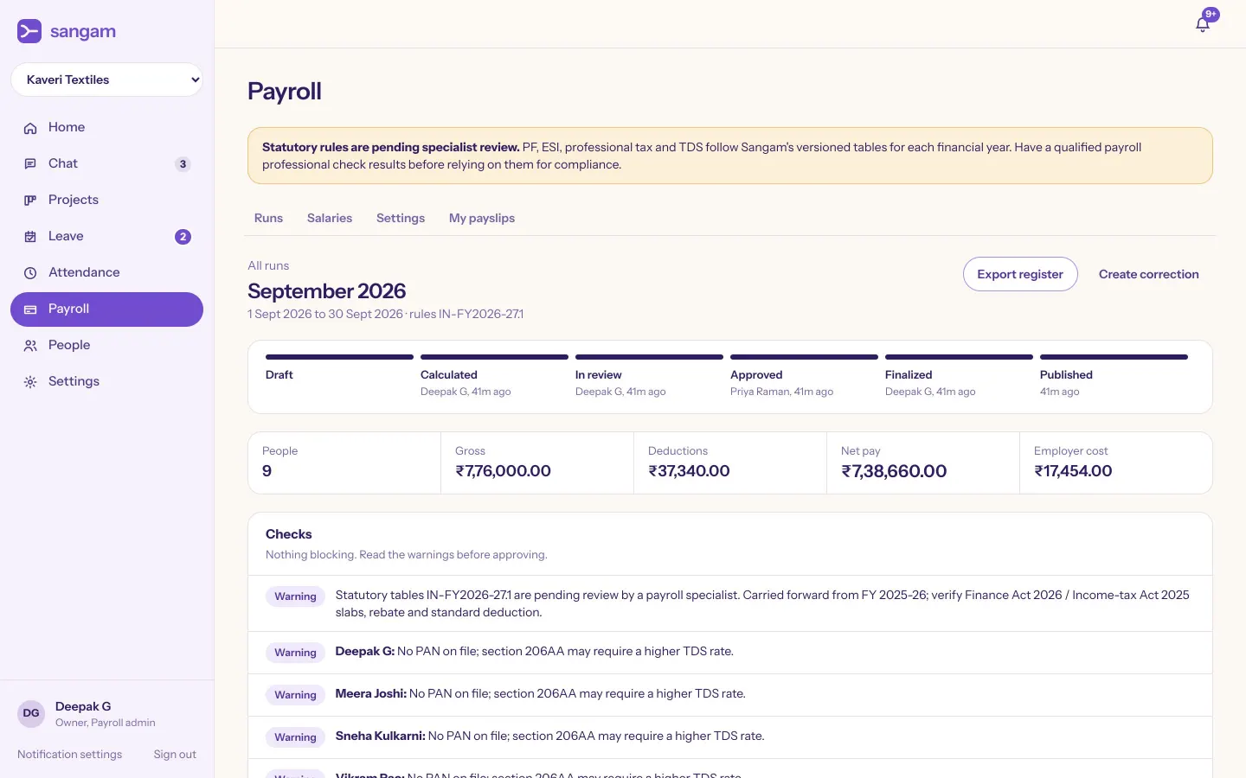The width and height of the screenshot is (1246, 778).
Task: Click the Attendance clock icon
Action: (30, 273)
